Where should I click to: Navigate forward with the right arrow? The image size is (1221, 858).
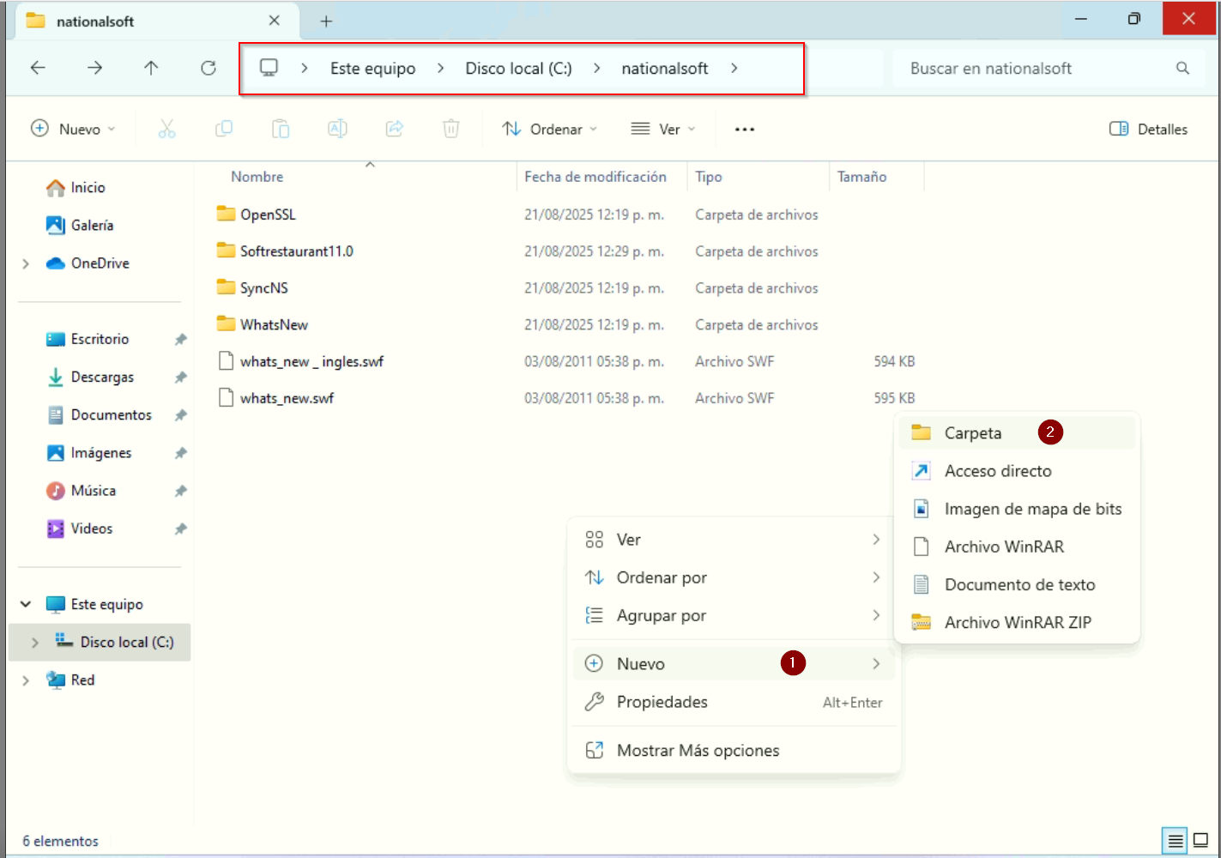coord(94,68)
